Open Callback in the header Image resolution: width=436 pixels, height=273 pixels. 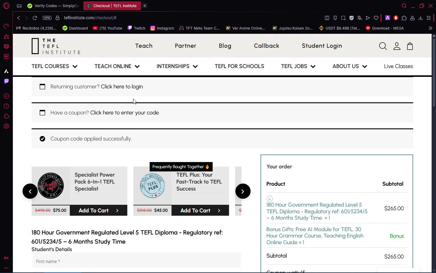[x=266, y=46]
